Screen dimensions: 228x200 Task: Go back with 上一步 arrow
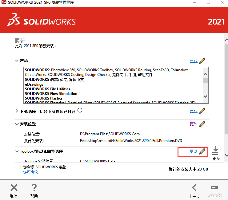pos(194,187)
